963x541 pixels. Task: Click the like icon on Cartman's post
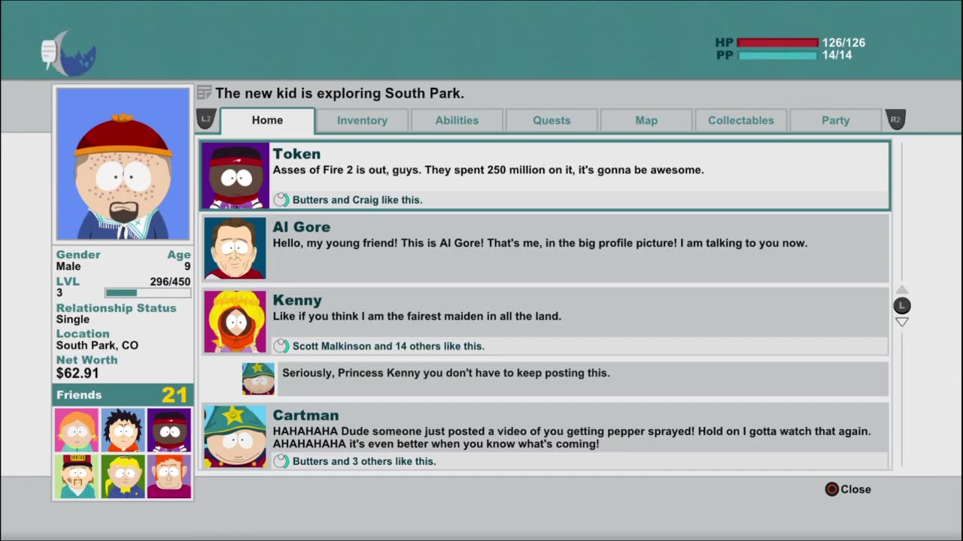tap(281, 461)
